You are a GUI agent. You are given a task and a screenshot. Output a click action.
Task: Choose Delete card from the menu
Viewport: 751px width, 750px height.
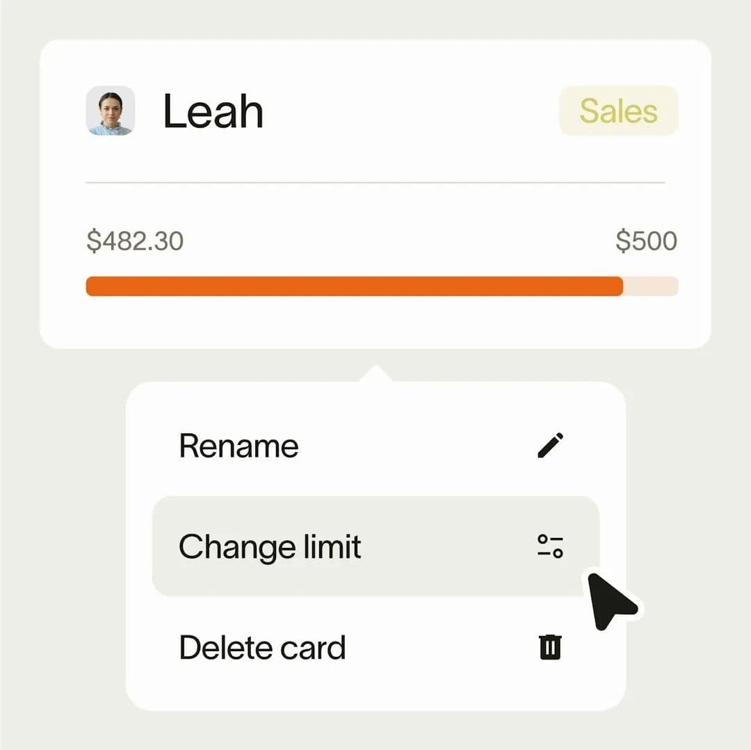click(262, 647)
